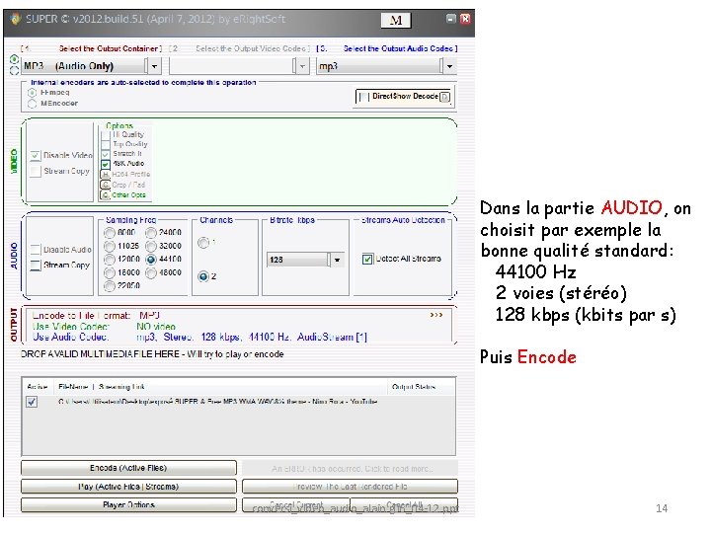Viewport: 711px width, 533px height.
Task: Click the Cancel Current button
Action: pos(296,505)
